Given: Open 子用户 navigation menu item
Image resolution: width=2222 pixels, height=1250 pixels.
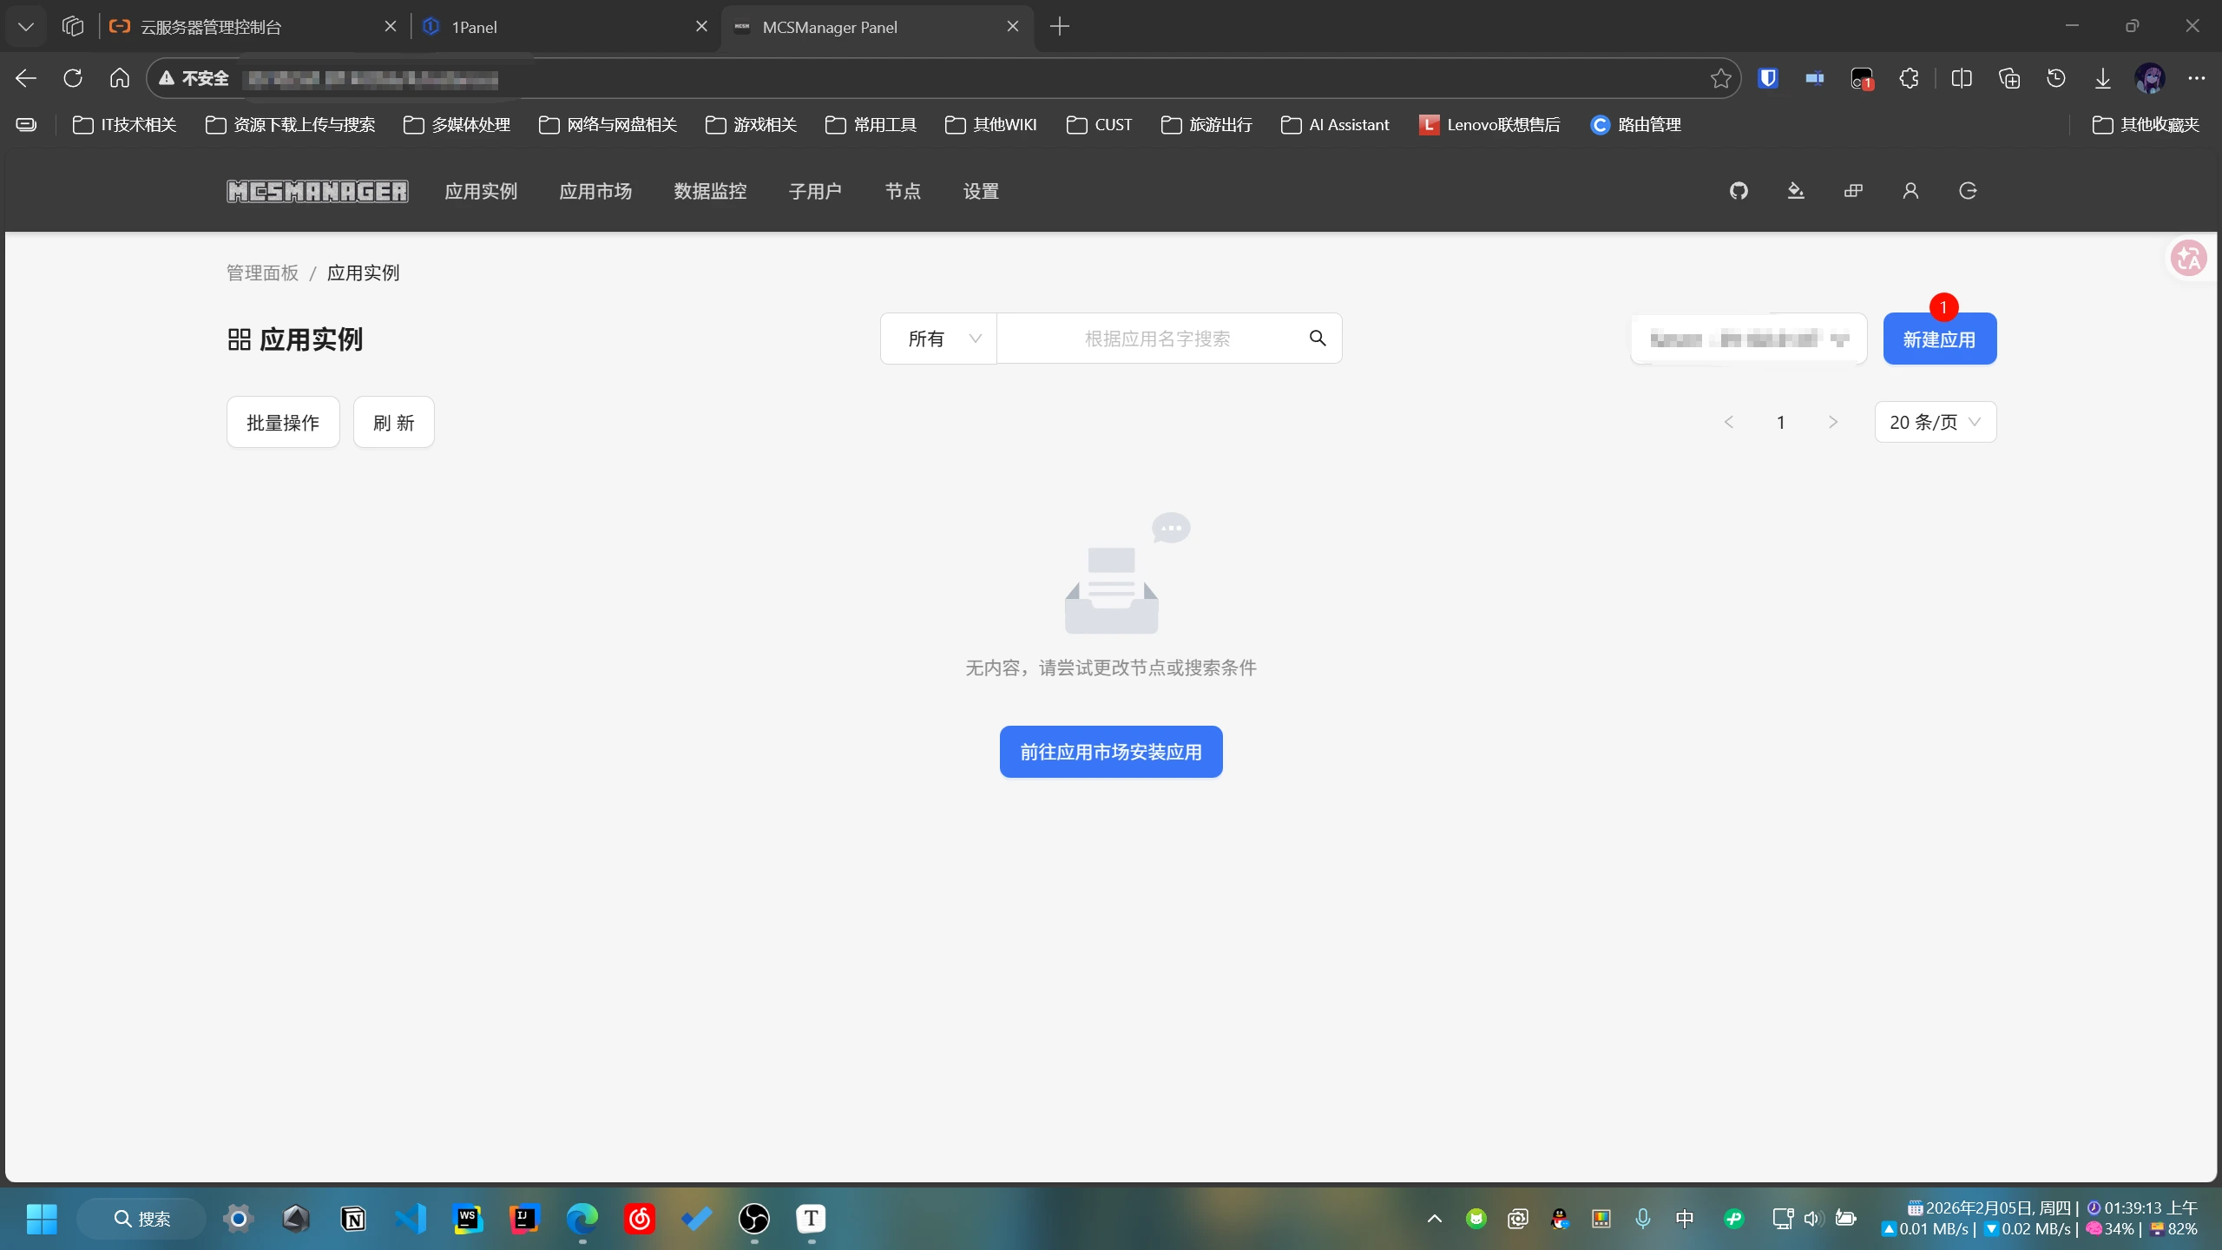Looking at the screenshot, I should [x=815, y=191].
